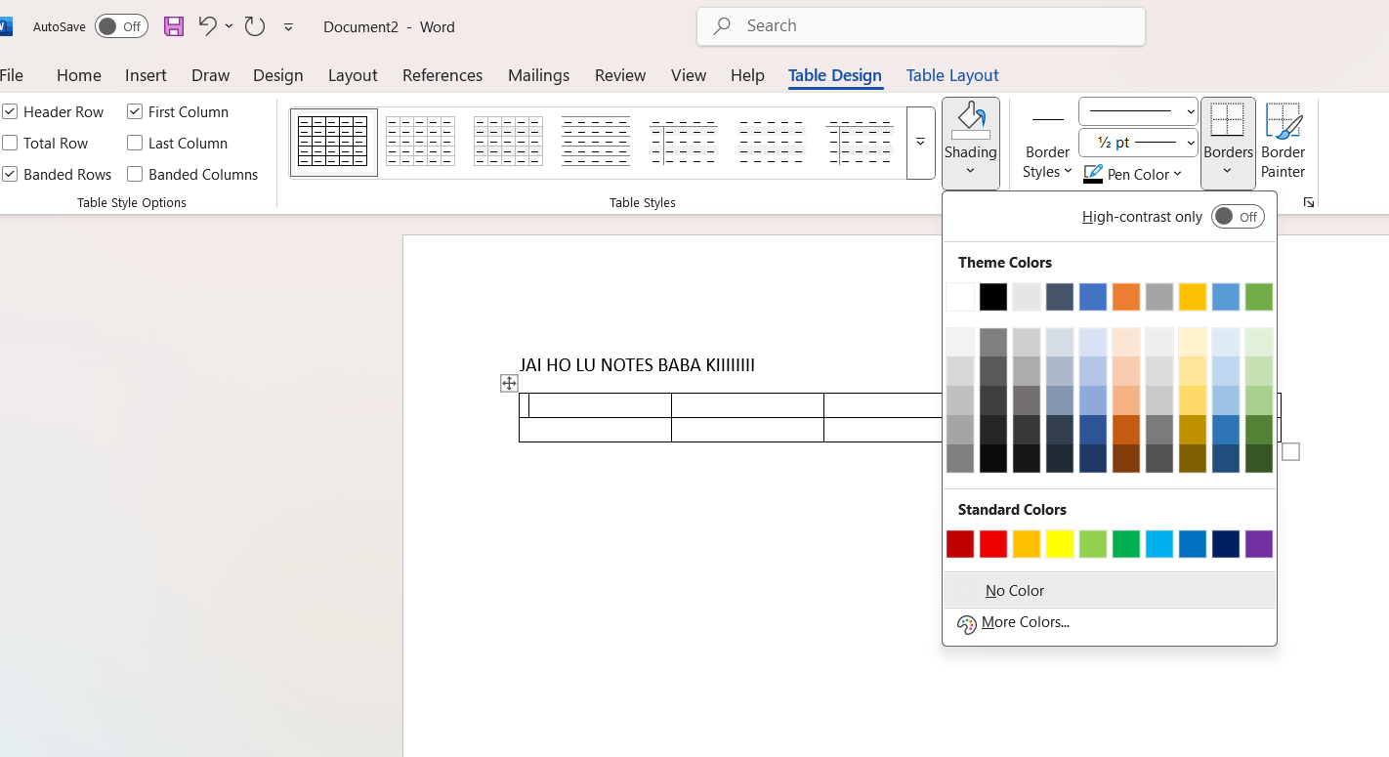Image resolution: width=1389 pixels, height=757 pixels.
Task: Toggle the AutoSave switch
Action: [121, 26]
